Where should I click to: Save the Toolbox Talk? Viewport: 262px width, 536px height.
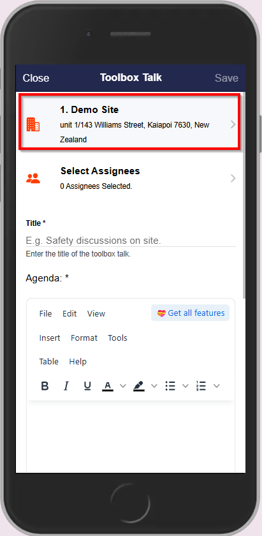[226, 78]
